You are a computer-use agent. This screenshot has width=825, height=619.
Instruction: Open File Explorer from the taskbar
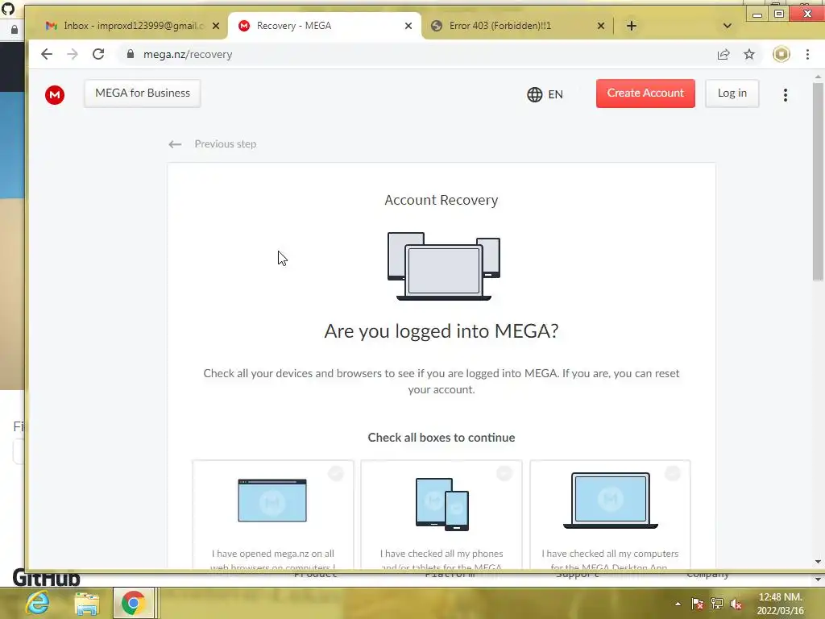pos(86,603)
